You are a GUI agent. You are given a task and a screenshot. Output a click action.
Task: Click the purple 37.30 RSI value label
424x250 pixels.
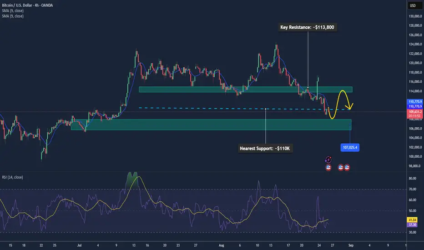(412, 225)
